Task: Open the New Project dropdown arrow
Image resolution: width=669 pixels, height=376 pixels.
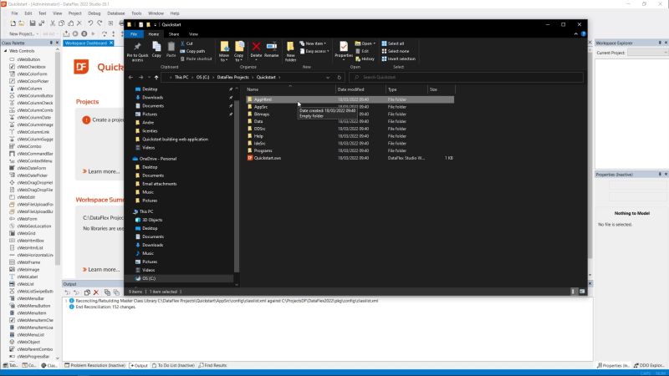Action: 37,34
